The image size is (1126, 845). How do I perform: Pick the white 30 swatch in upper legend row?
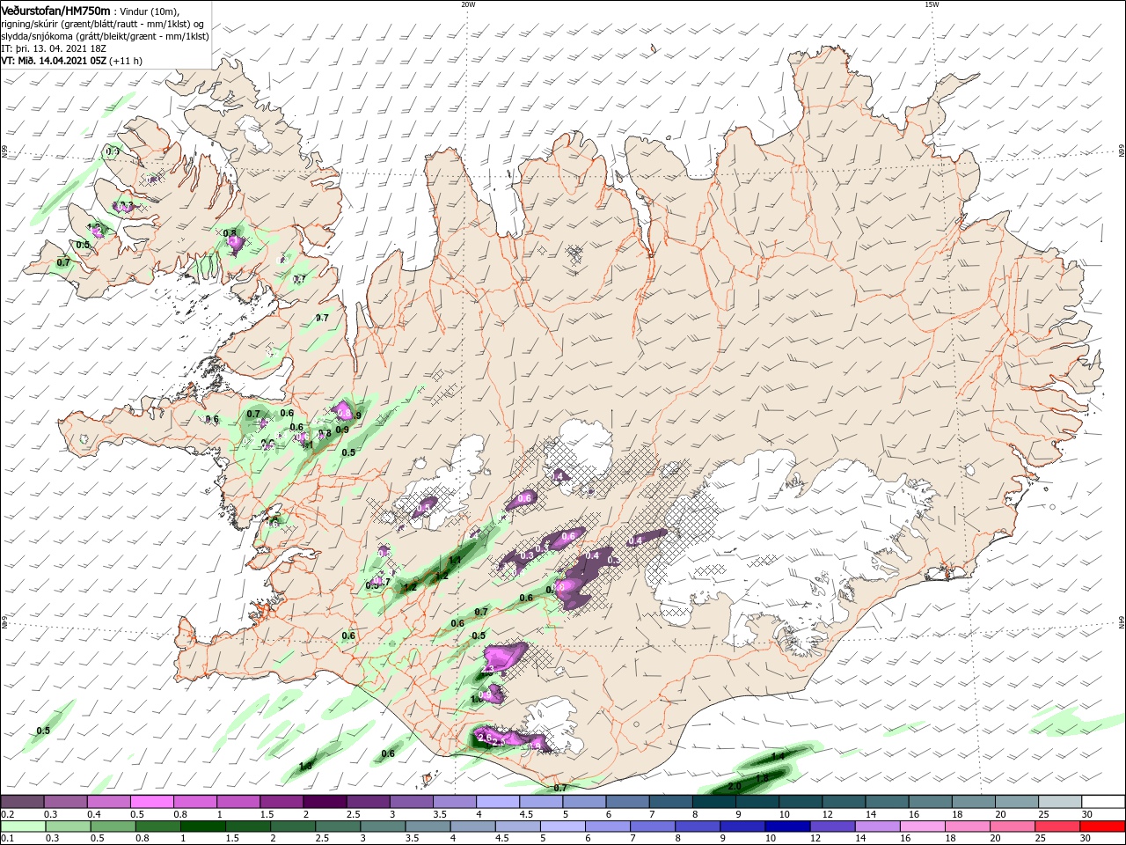[x=1104, y=802]
